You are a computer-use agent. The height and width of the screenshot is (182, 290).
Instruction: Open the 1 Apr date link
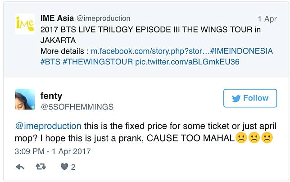tap(267, 19)
